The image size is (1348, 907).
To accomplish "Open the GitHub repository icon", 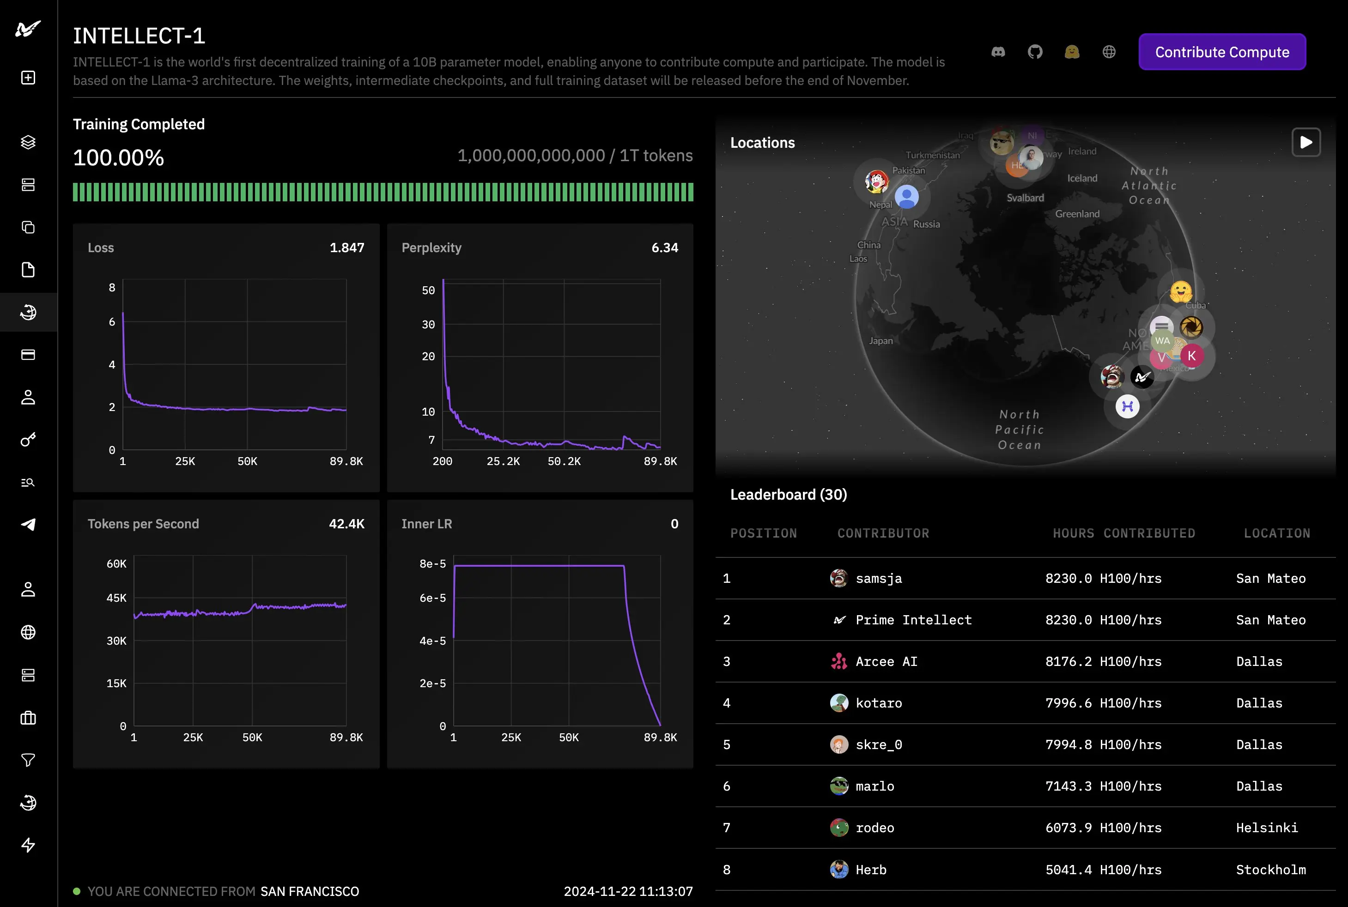I will pyautogui.click(x=1035, y=52).
